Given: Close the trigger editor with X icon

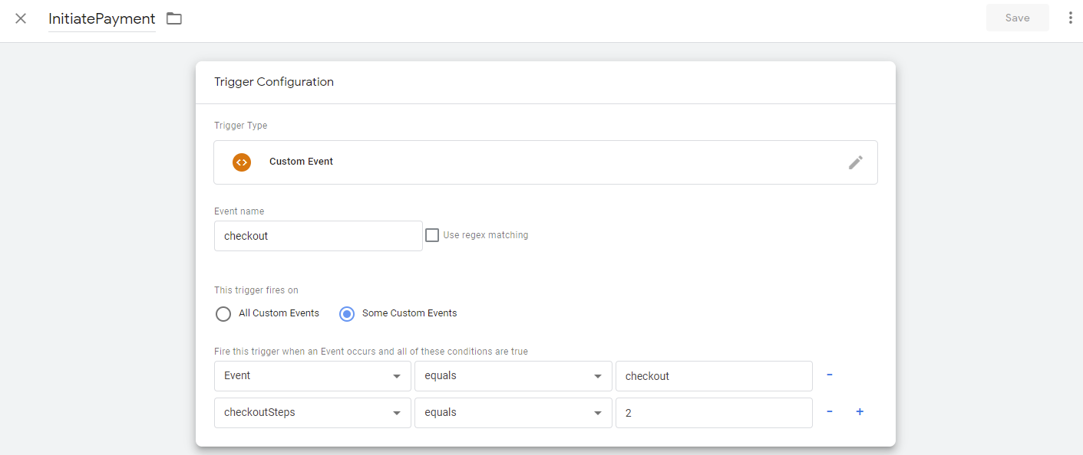Looking at the screenshot, I should tap(21, 18).
